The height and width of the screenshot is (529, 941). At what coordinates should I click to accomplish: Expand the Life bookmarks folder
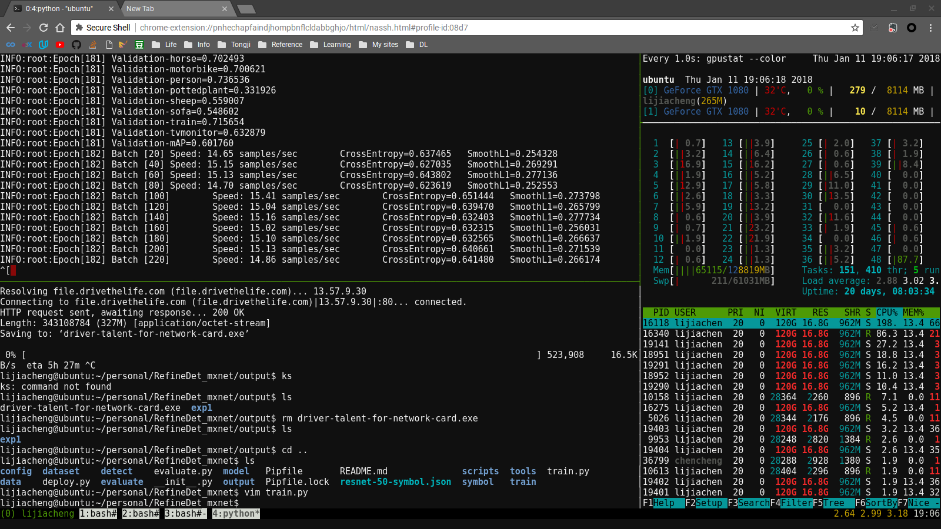(x=164, y=45)
